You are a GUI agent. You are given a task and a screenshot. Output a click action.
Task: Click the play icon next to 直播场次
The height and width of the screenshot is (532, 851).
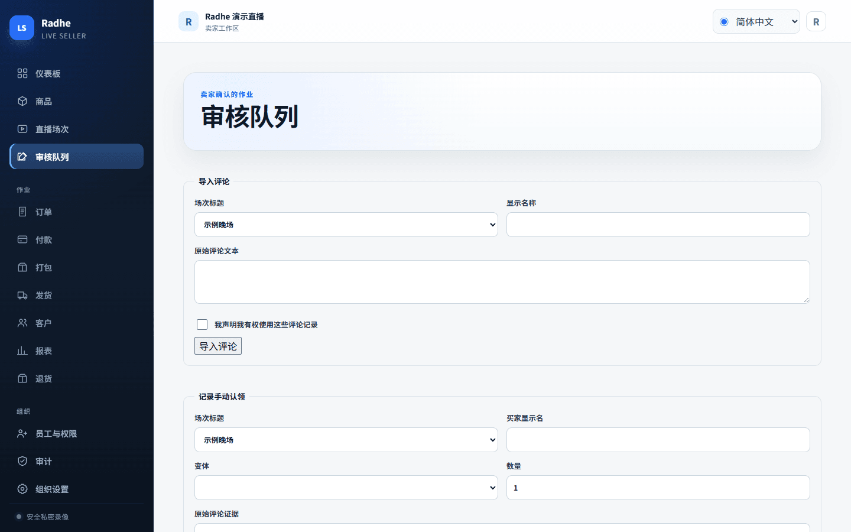coord(22,129)
